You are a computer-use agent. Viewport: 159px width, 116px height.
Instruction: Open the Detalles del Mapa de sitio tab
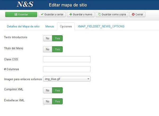coord(23,26)
